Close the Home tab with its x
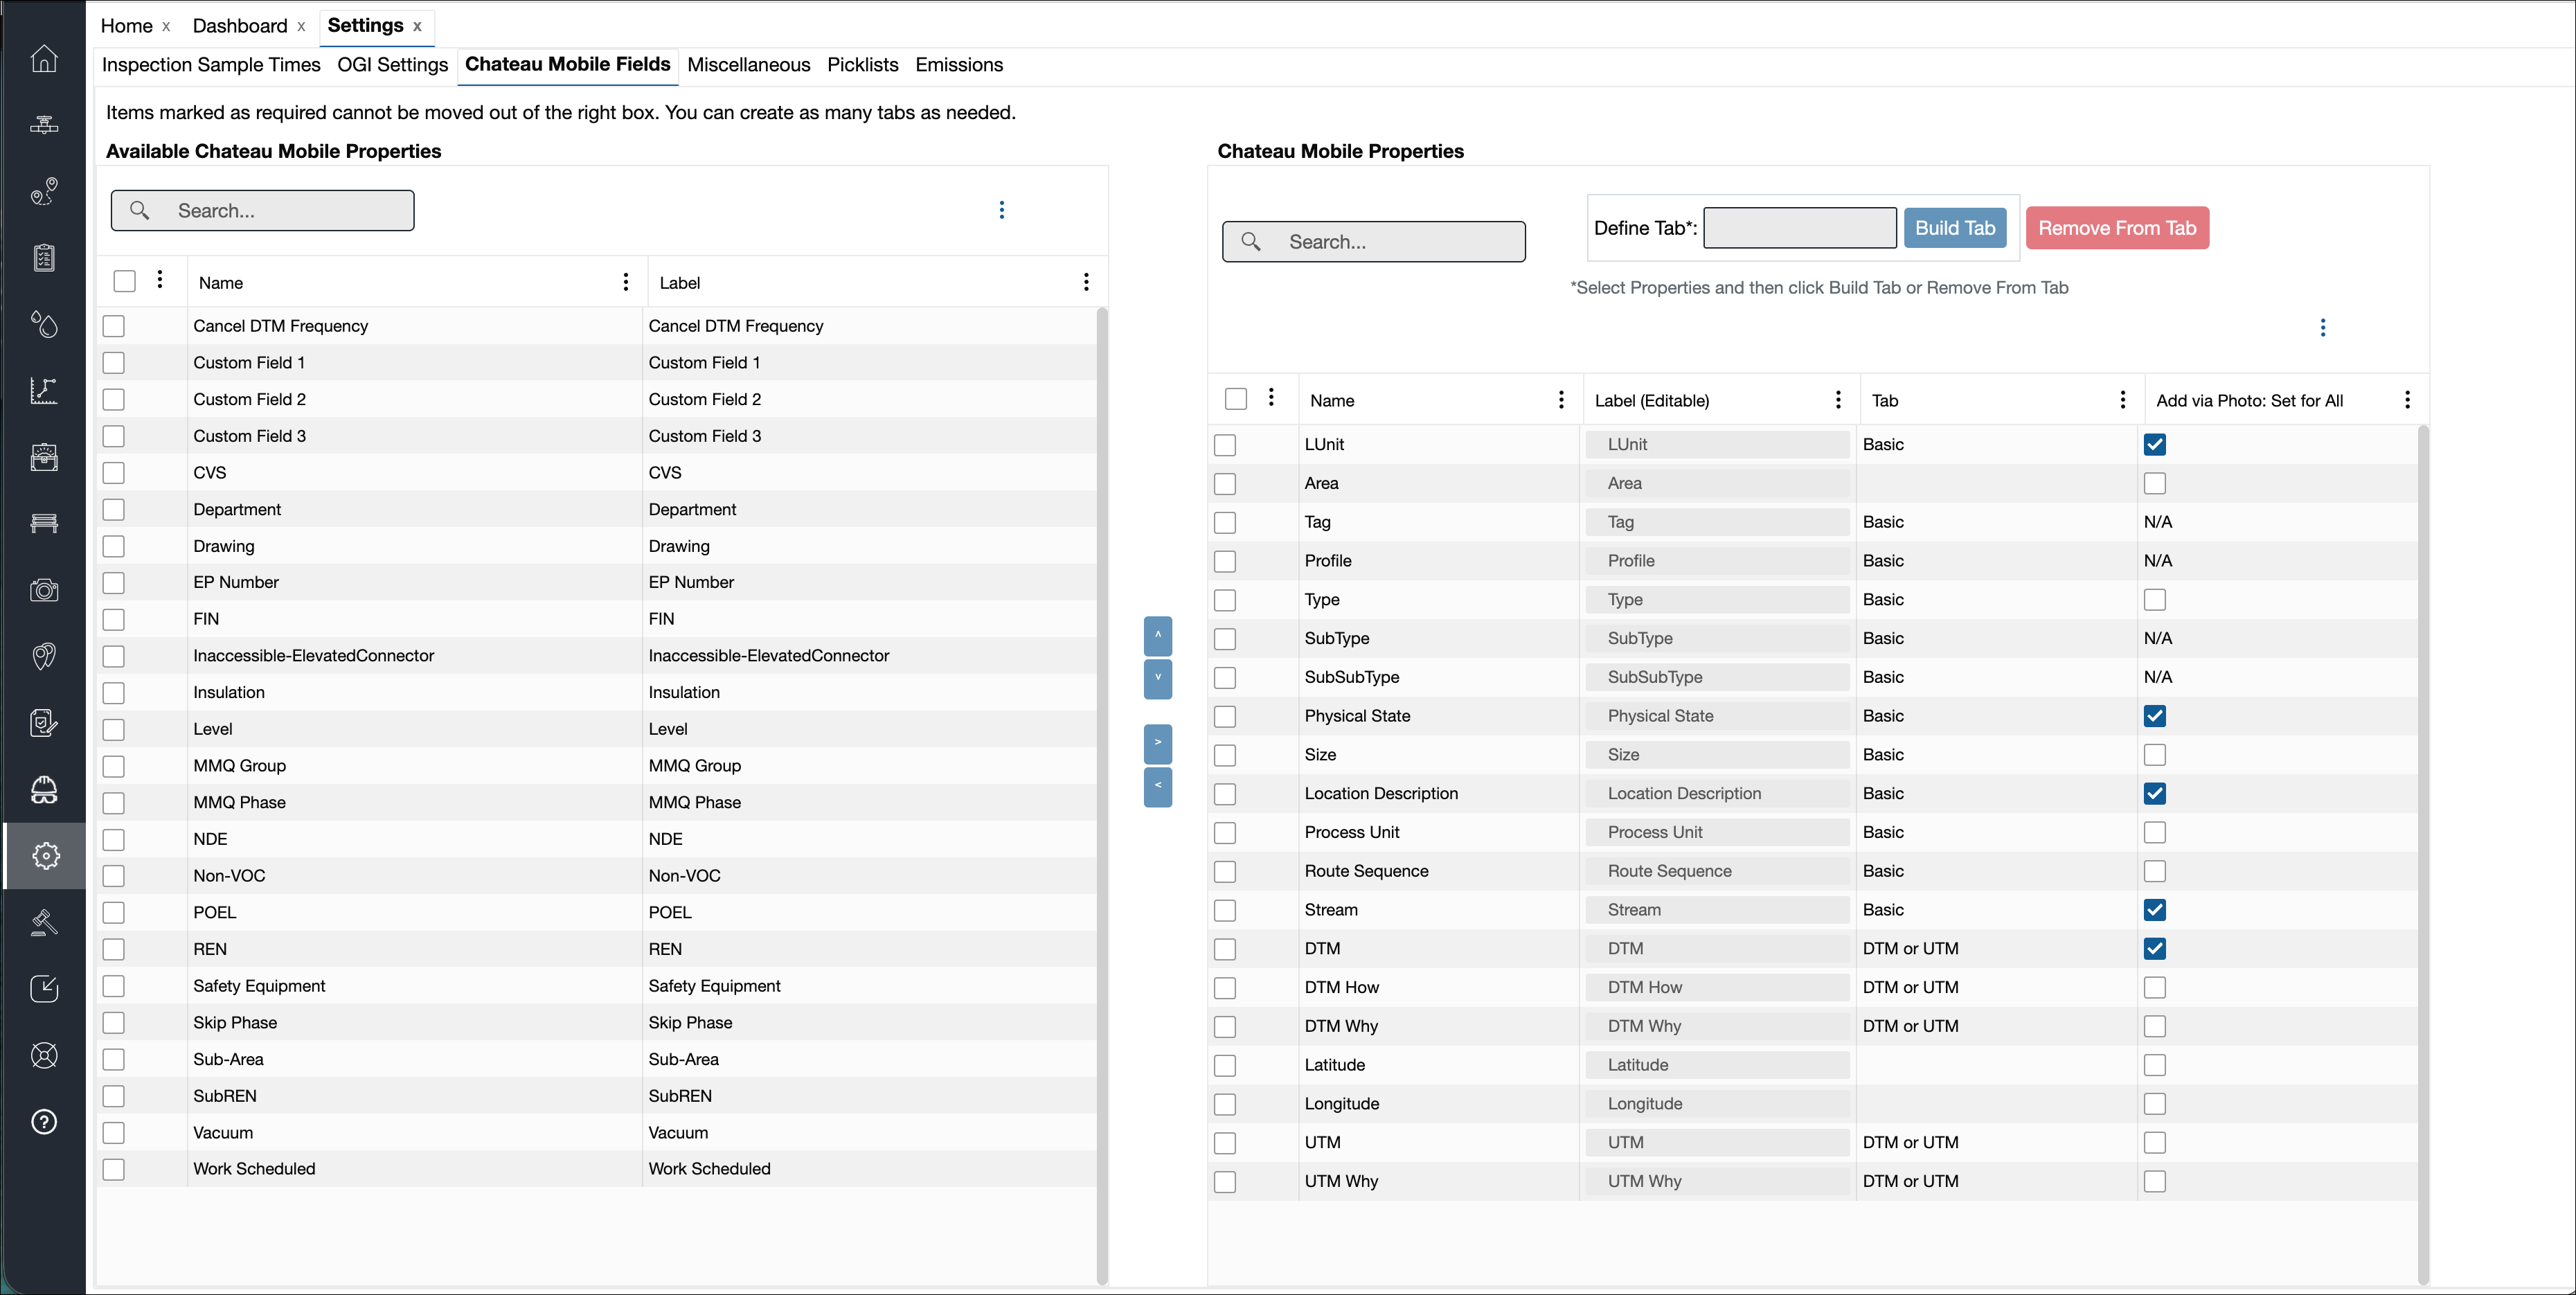 pos(166,27)
